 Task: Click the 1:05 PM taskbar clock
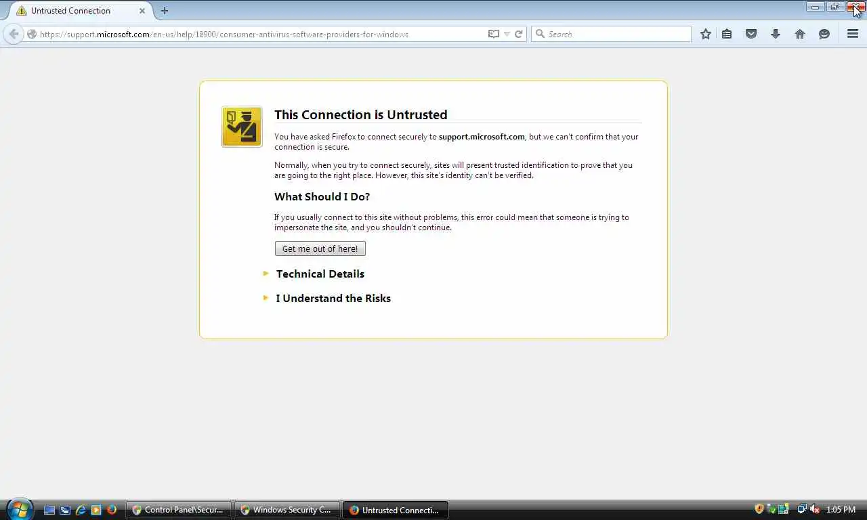[841, 510]
